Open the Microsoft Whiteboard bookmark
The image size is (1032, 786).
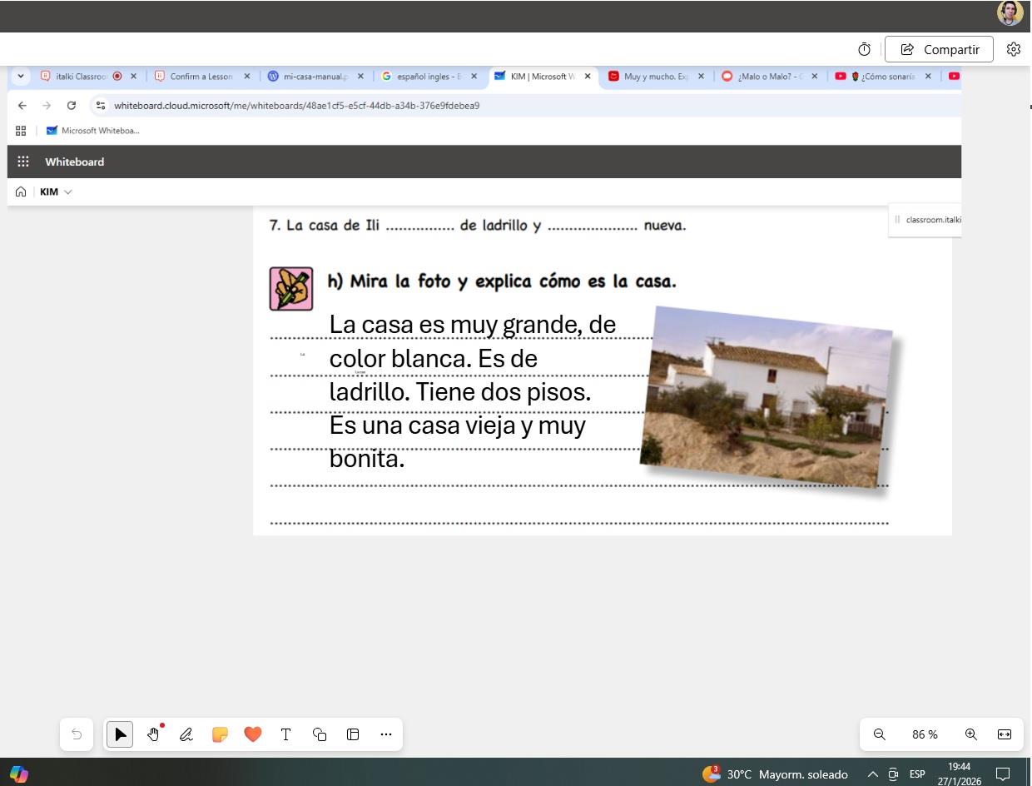(x=93, y=131)
